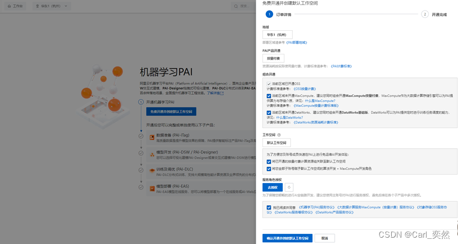The image size is (458, 244).
Task: Open the 《PAI部署地域》 link
Action: coord(297,43)
